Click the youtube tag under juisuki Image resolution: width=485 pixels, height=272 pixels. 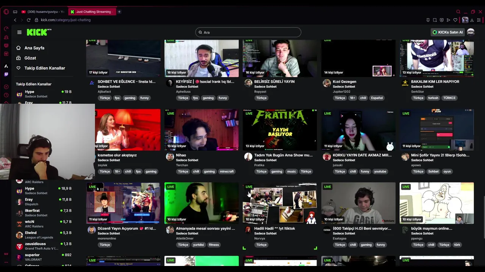[x=380, y=172]
